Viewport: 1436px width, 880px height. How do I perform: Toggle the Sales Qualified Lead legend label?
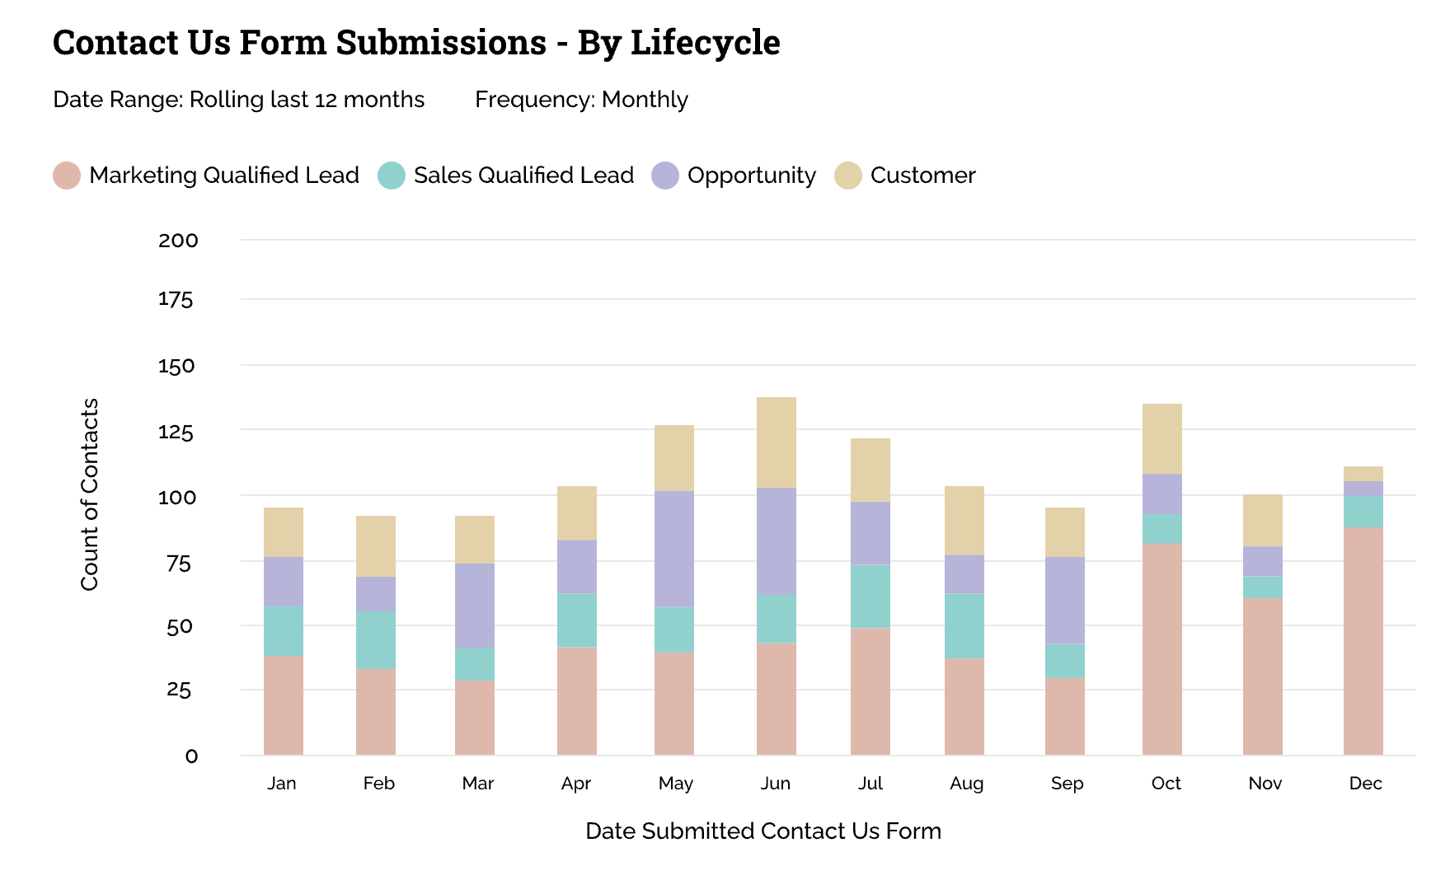[x=523, y=176]
